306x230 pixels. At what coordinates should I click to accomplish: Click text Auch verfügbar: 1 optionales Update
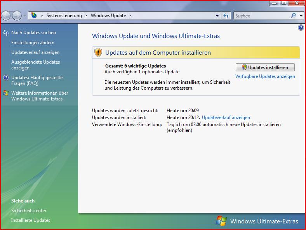142,72
